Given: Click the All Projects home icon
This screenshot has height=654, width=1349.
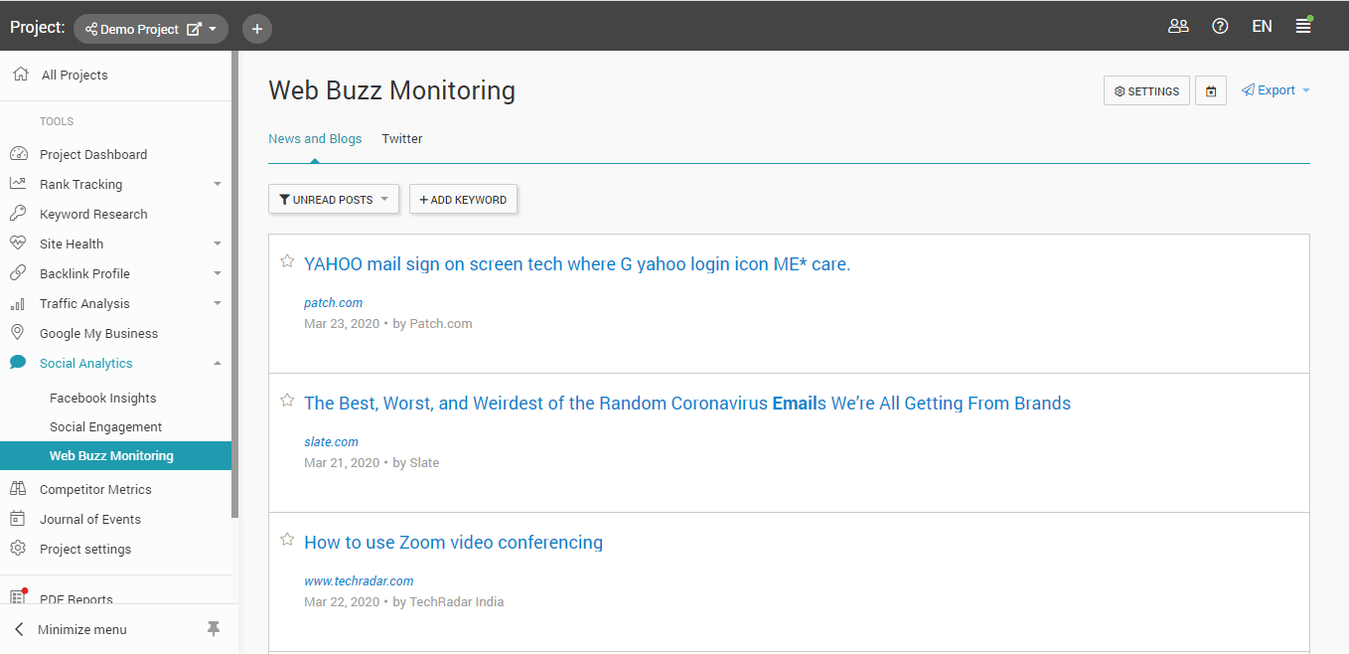Looking at the screenshot, I should pyautogui.click(x=20, y=75).
